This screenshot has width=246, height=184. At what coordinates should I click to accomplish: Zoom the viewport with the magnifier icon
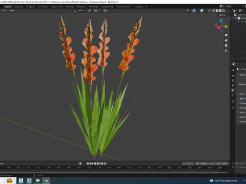coord(226,35)
